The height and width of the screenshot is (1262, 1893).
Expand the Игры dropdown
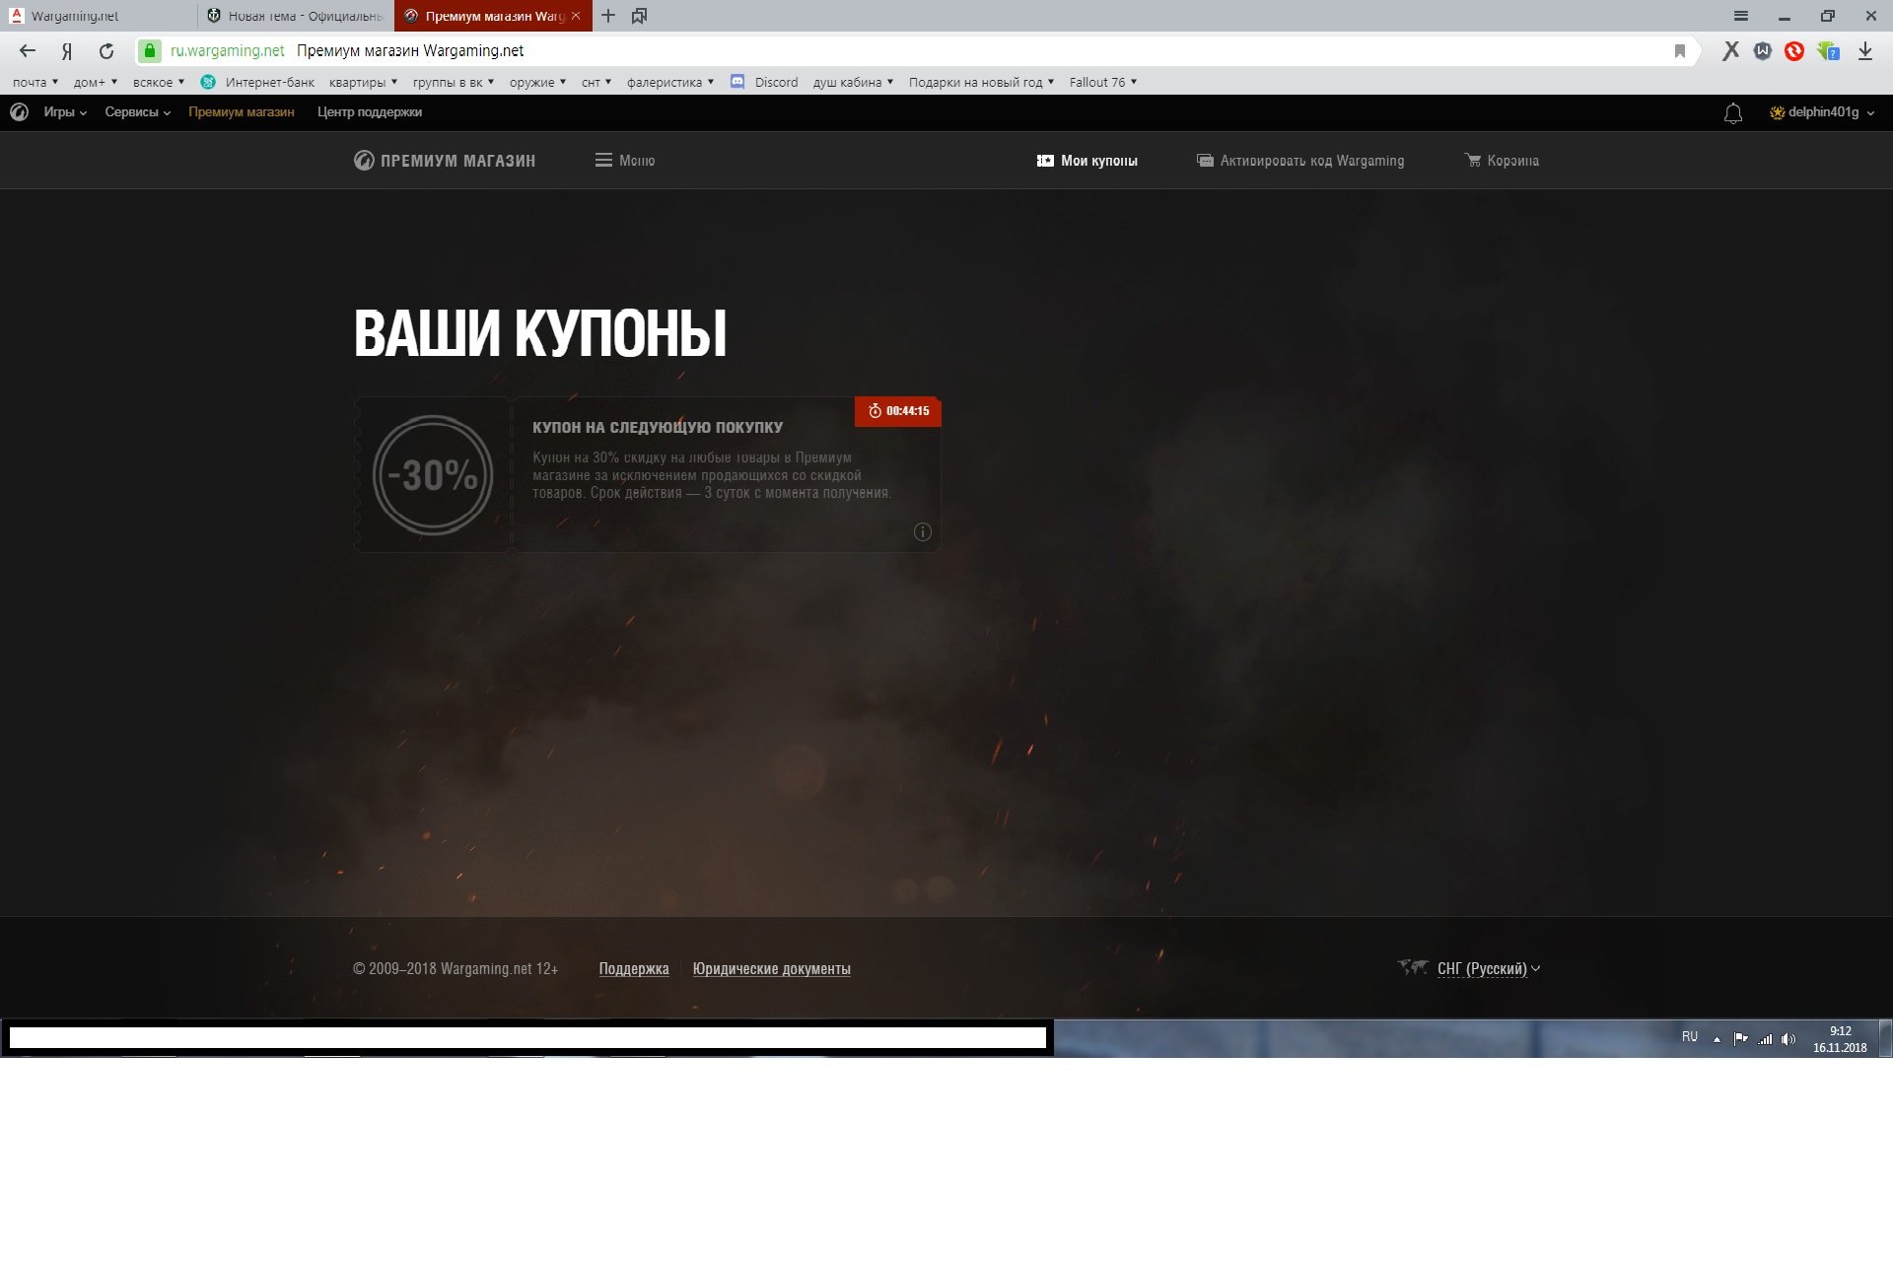click(x=65, y=112)
